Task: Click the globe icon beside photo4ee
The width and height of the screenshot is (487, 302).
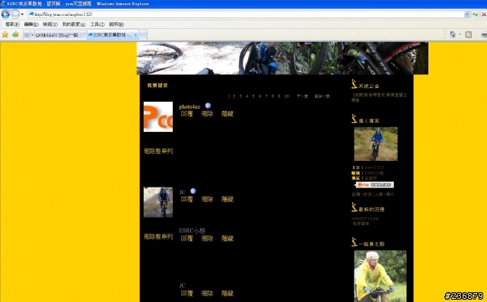Action: tap(208, 105)
